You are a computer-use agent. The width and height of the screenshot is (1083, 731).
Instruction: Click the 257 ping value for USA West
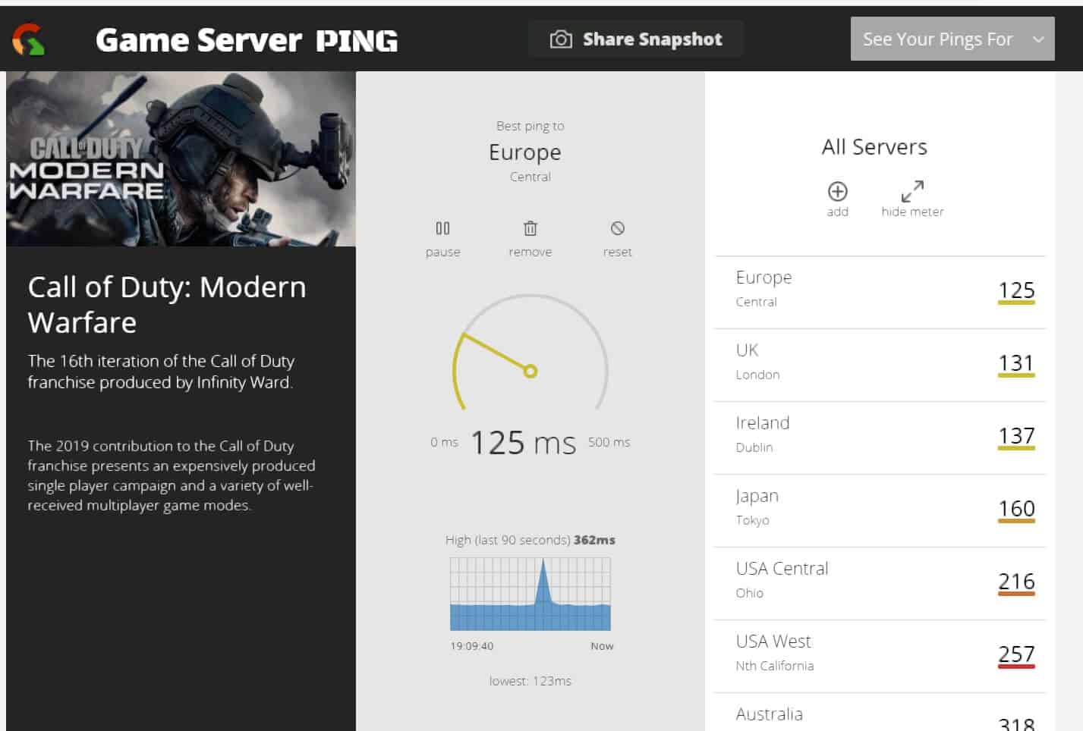coord(1016,654)
